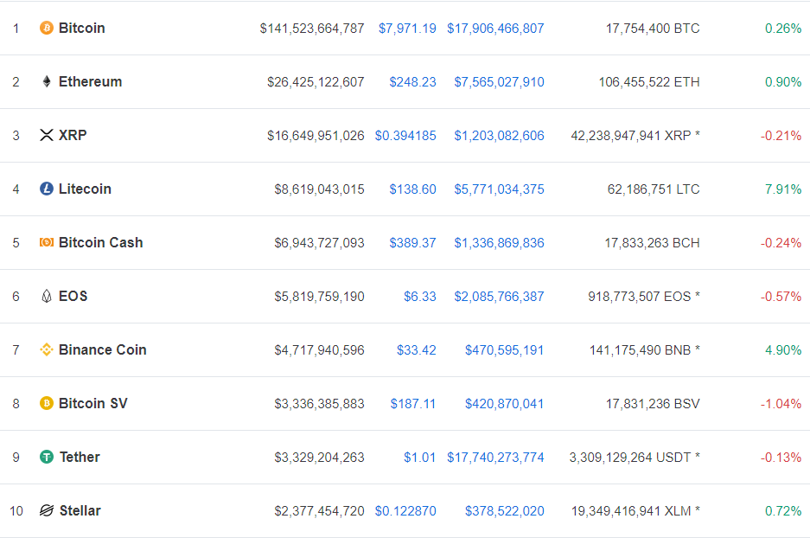
Task: Click EOS -0.57% change value
Action: (781, 297)
